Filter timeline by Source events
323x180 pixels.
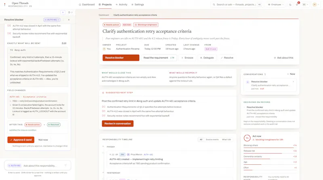212,139
